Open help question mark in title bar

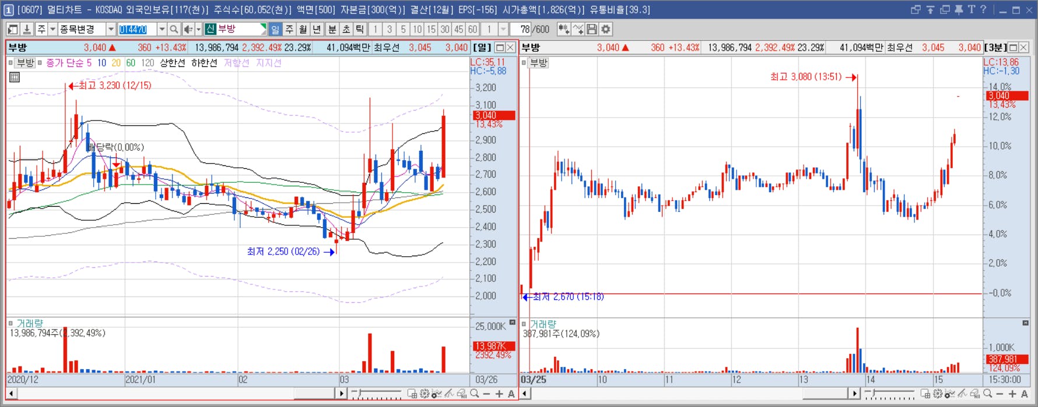tap(983, 9)
